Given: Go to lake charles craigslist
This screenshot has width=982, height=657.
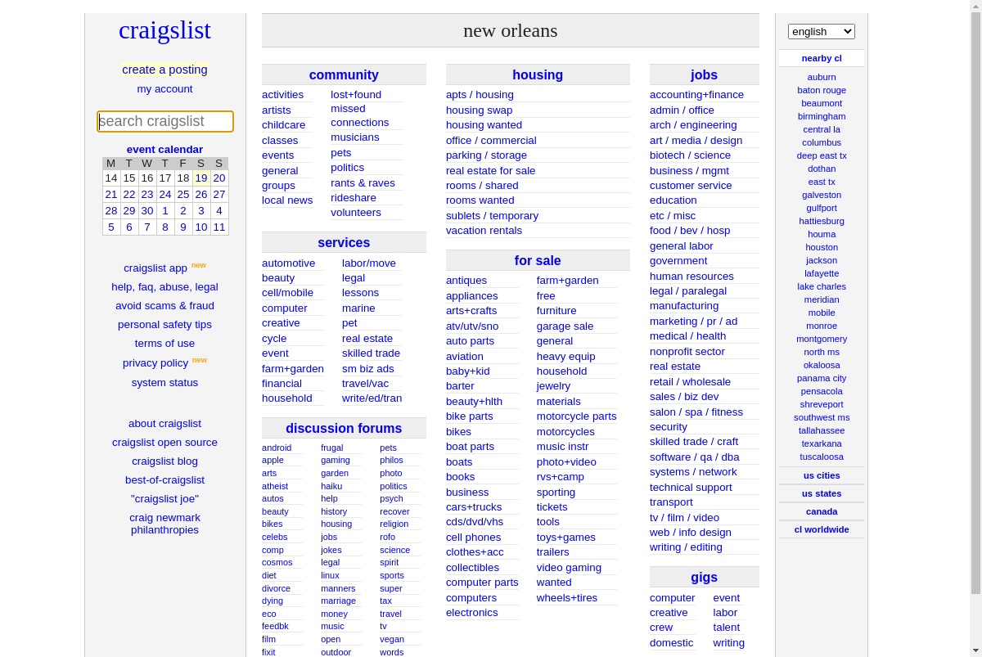Looking at the screenshot, I should pos(822,286).
